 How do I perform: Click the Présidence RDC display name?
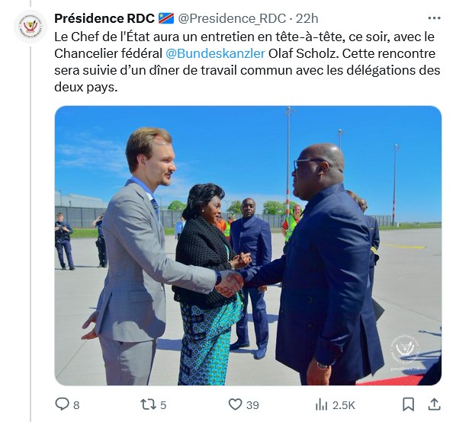[104, 18]
